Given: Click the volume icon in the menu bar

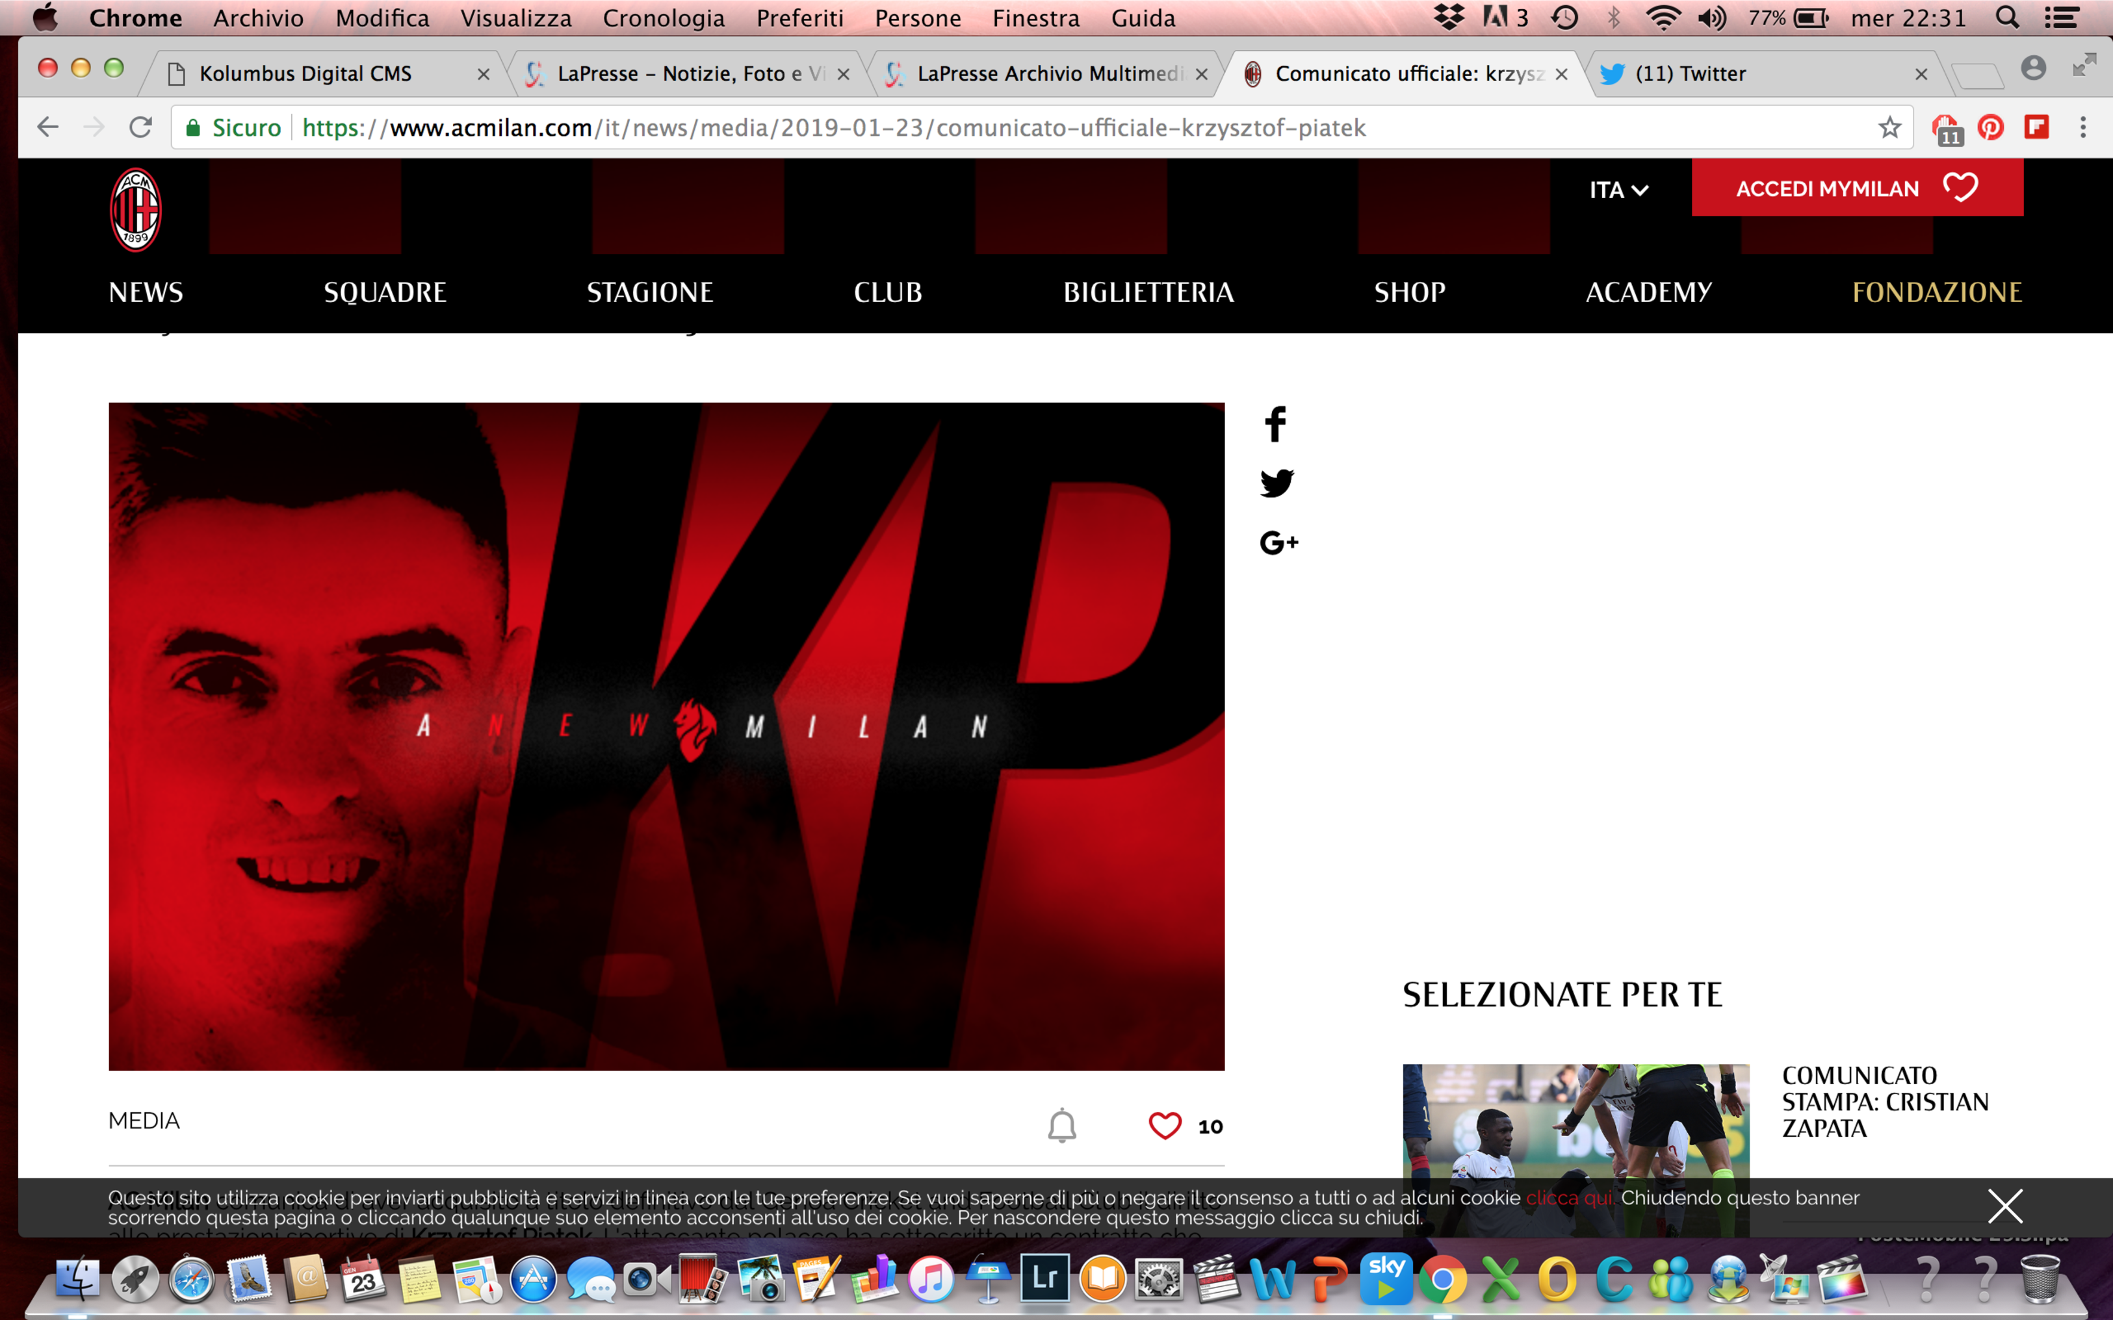Looking at the screenshot, I should [x=1712, y=18].
